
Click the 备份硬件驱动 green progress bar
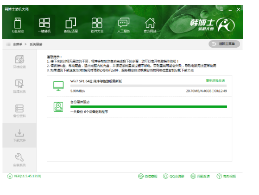pos(148,107)
